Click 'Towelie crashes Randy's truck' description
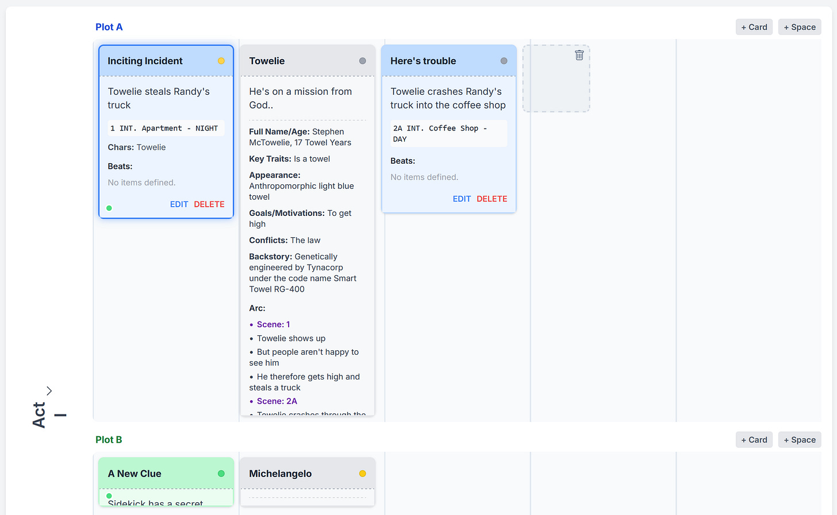Image resolution: width=837 pixels, height=515 pixels. [448, 98]
